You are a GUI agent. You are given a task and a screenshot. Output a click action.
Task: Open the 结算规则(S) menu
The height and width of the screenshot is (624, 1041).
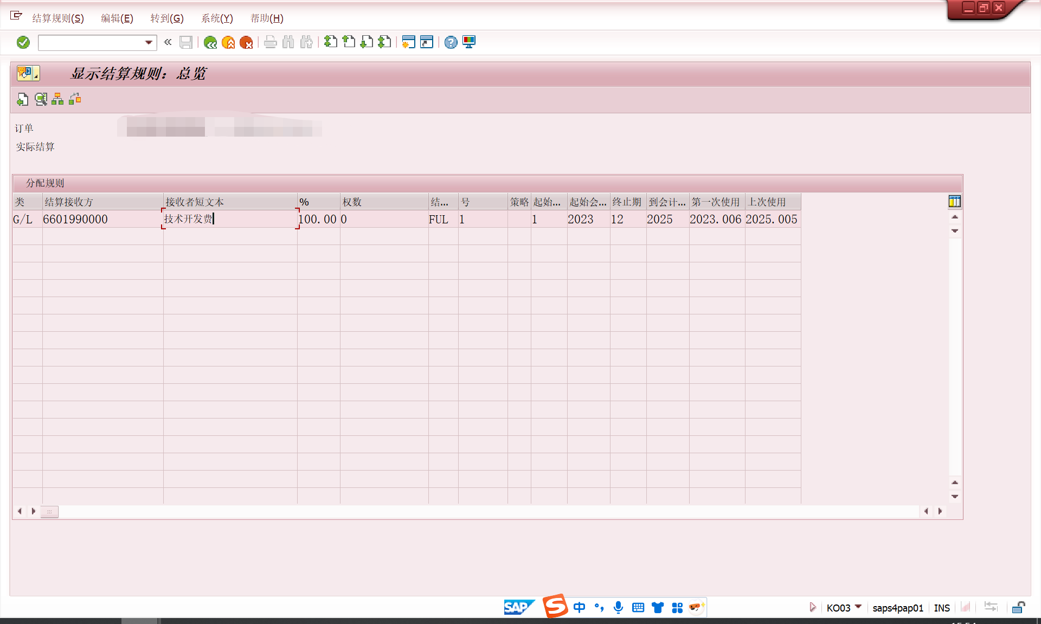(58, 18)
